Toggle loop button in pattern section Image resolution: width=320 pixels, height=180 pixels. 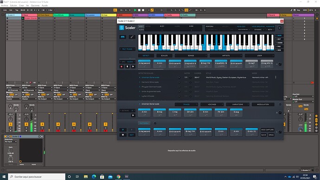pos(123,129)
